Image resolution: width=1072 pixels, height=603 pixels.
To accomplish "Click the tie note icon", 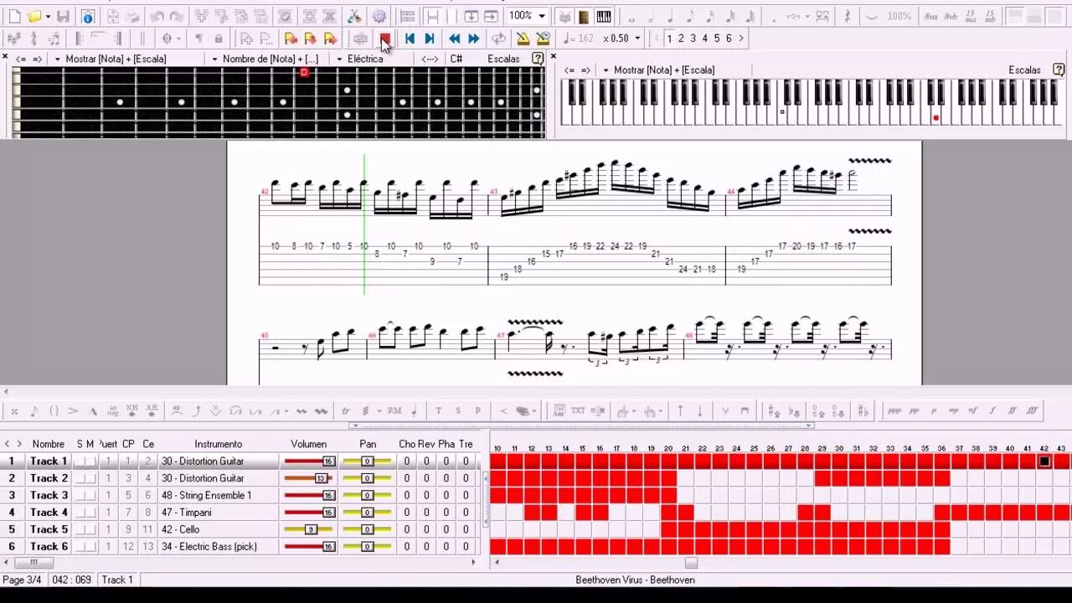I will coord(873,17).
